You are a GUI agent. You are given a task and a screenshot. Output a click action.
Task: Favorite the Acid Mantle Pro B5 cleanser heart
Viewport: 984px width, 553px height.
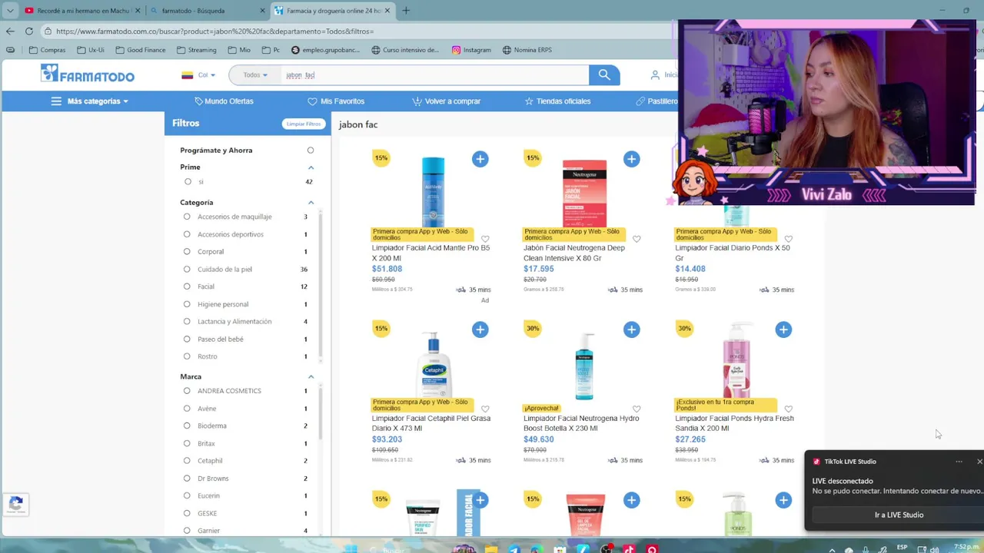click(485, 239)
